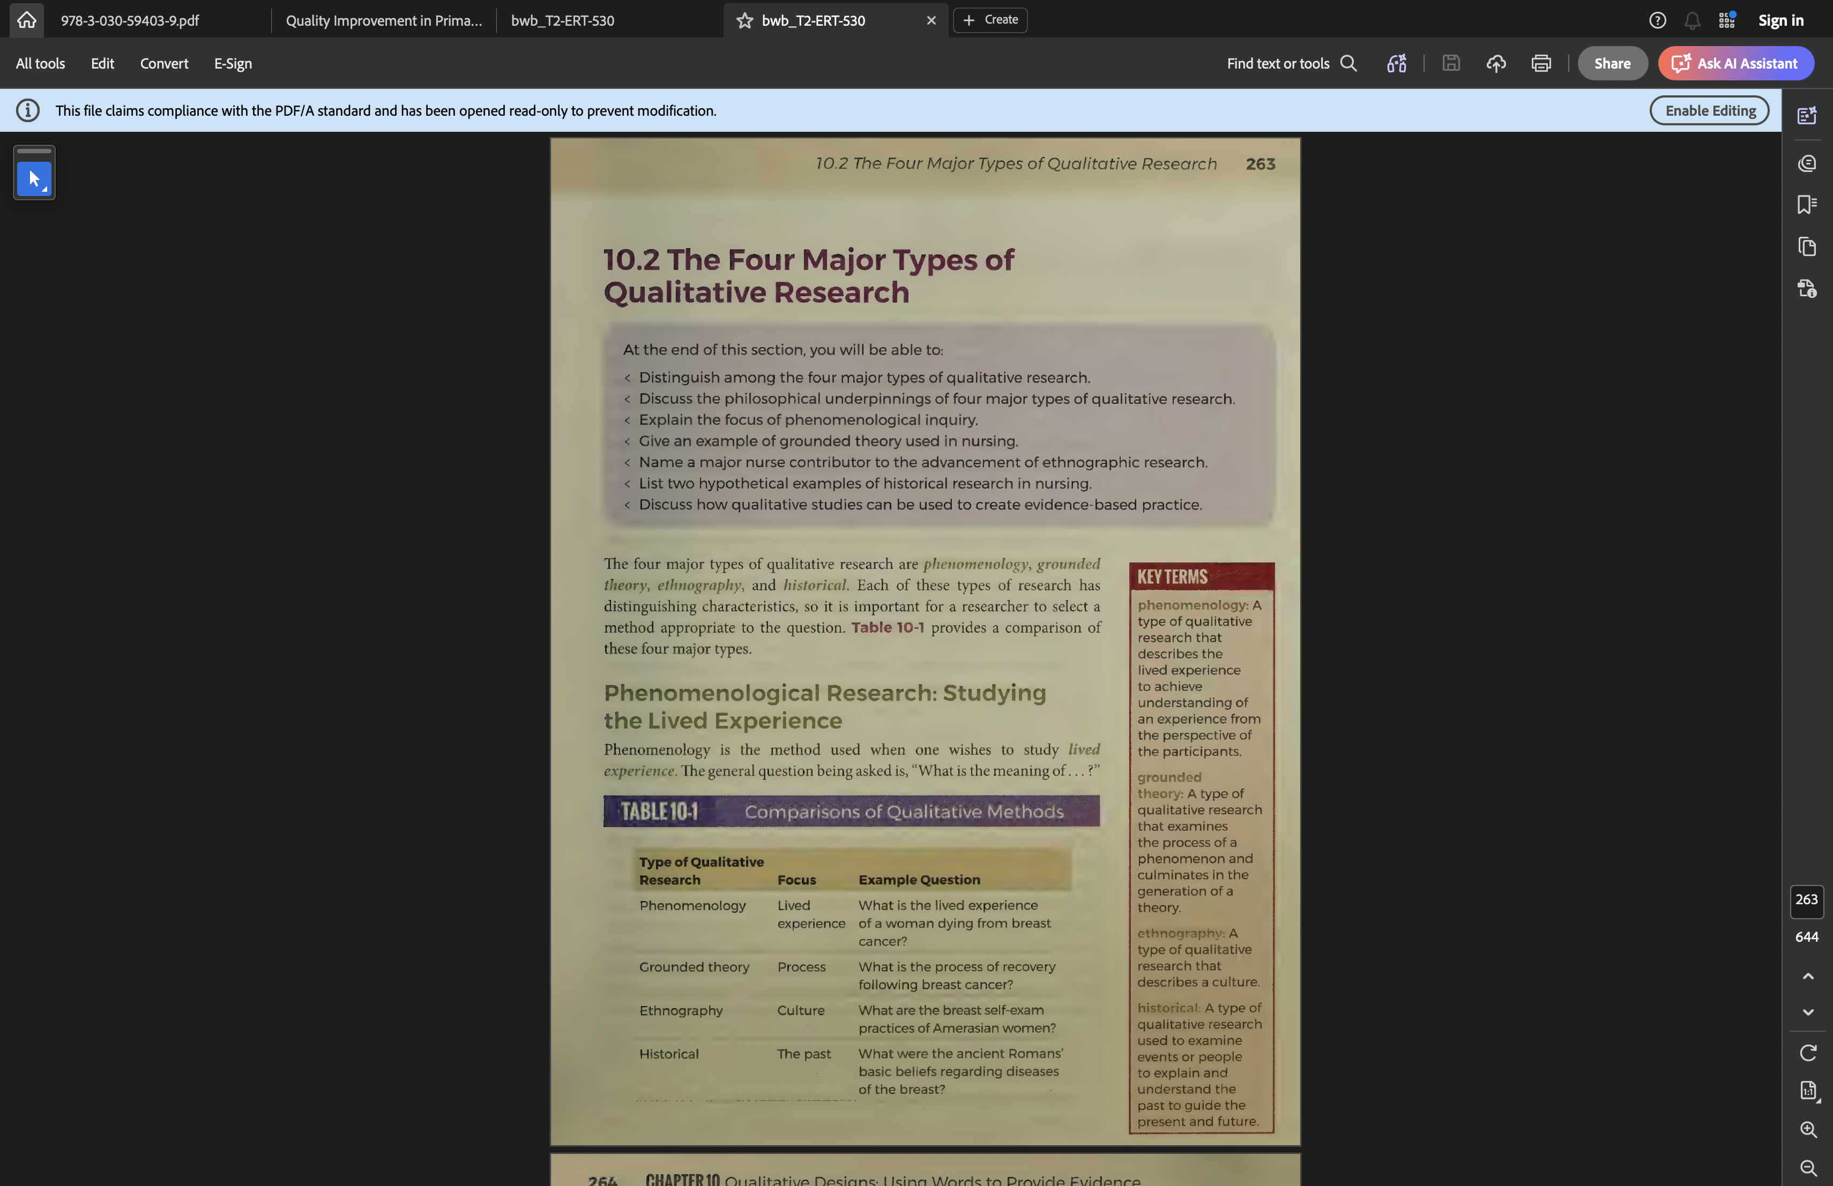Click the 'Comparisons of Qualitative Methods' table title

[904, 811]
